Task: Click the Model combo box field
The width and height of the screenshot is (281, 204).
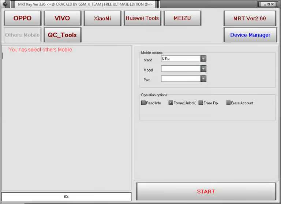Action: pos(181,69)
